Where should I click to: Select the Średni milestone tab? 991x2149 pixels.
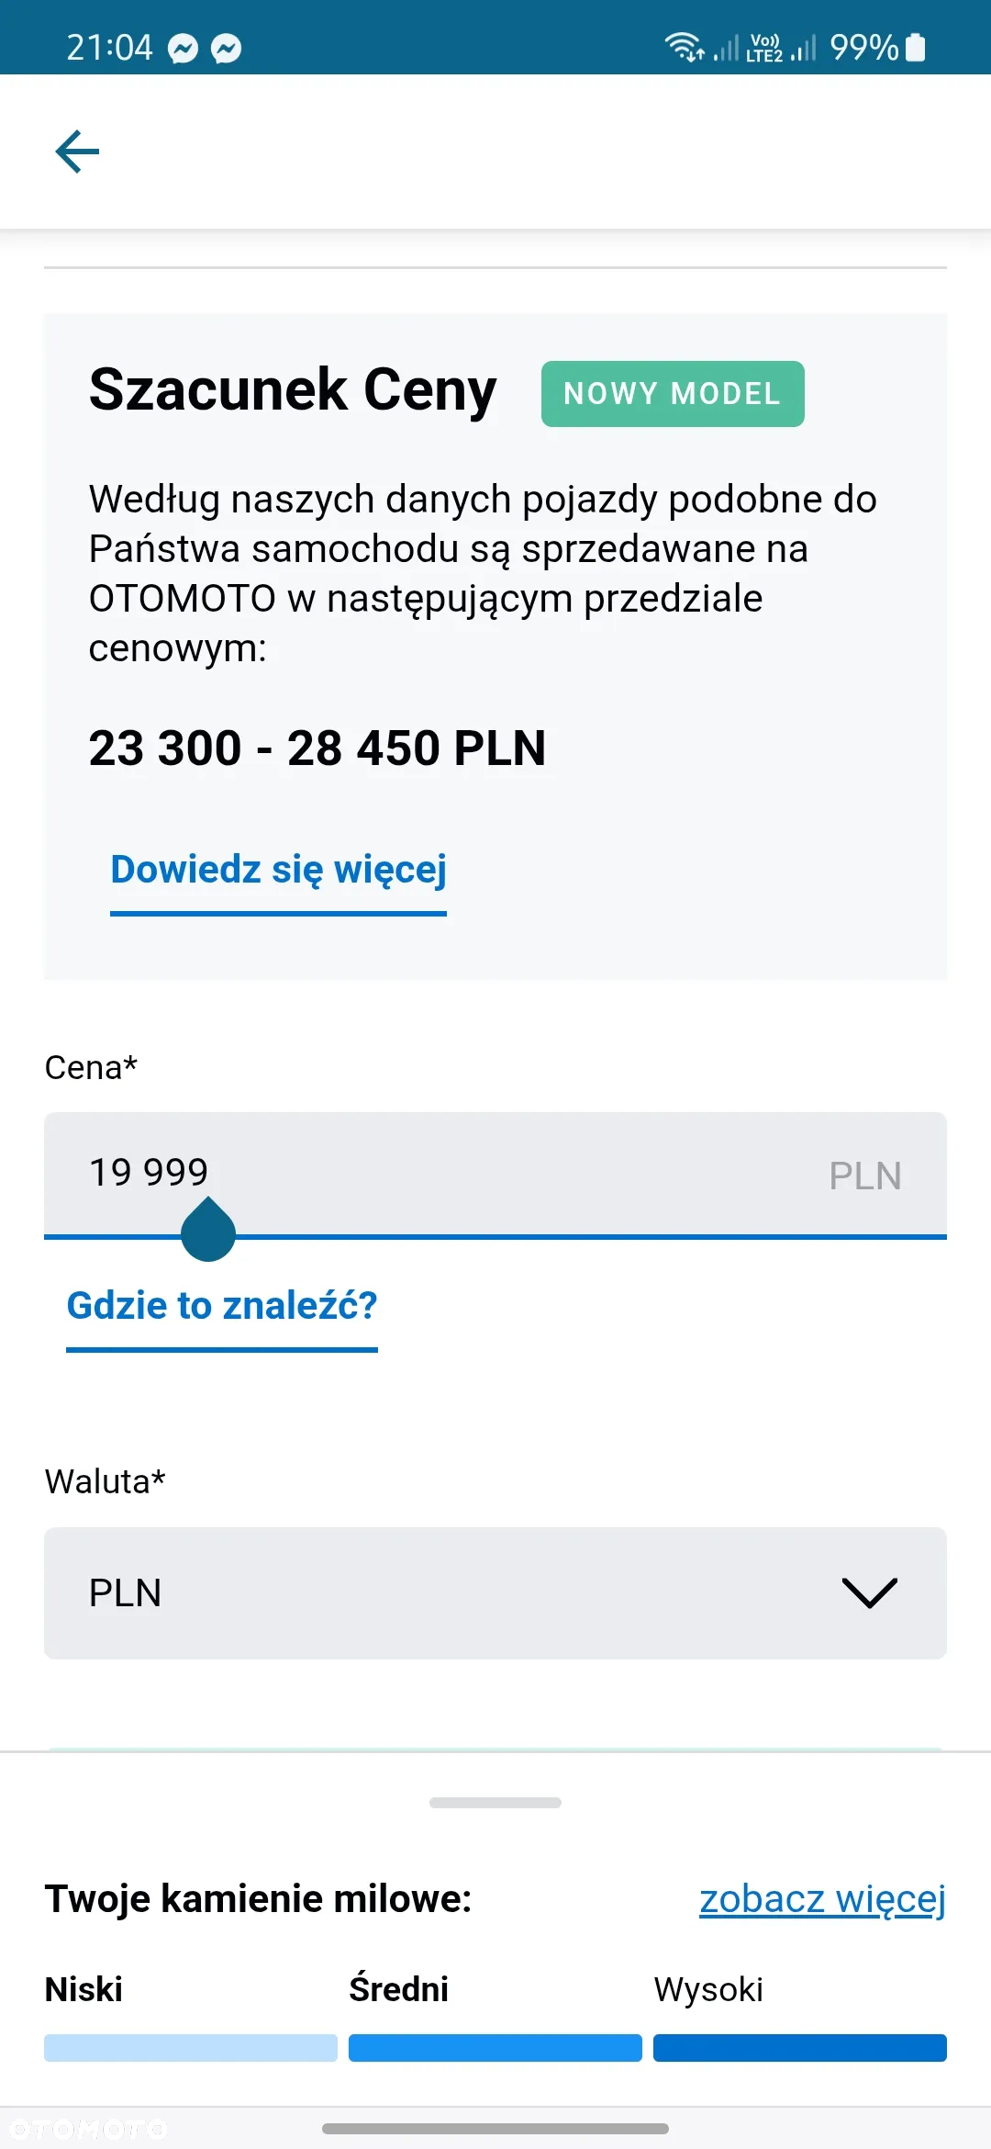pyautogui.click(x=398, y=1988)
